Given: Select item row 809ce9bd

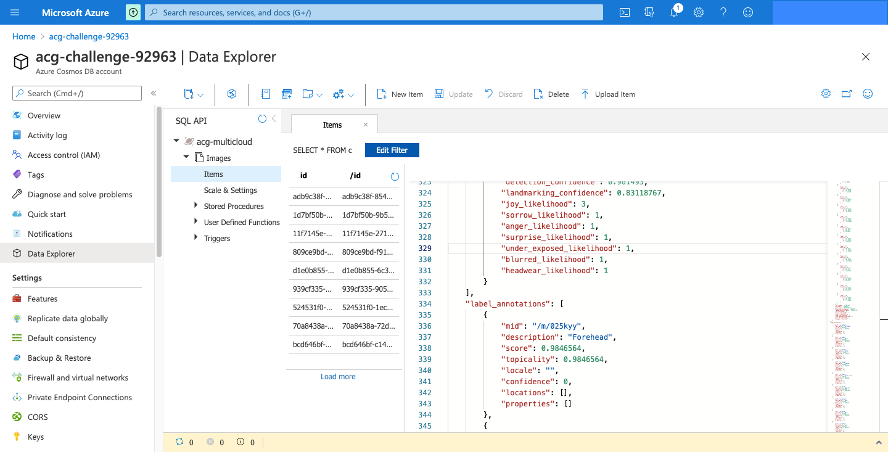Looking at the screenshot, I should 343,252.
